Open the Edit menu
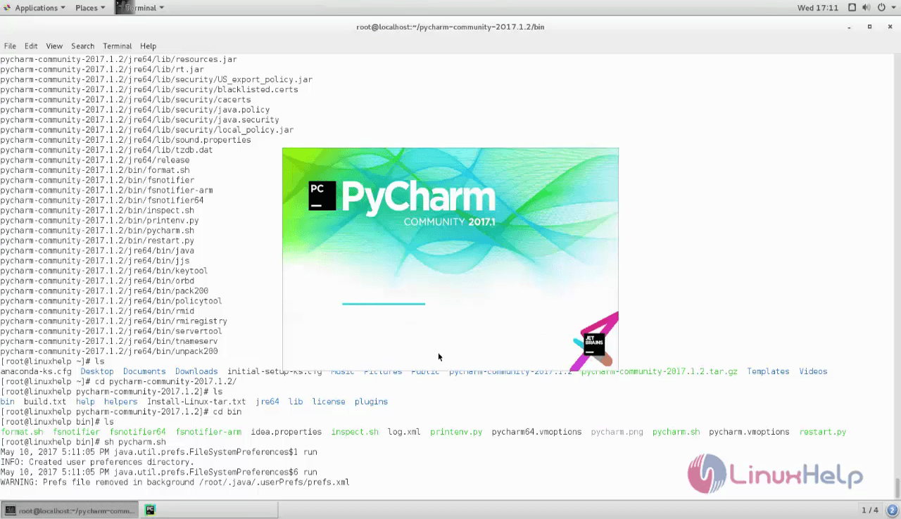 coord(31,46)
